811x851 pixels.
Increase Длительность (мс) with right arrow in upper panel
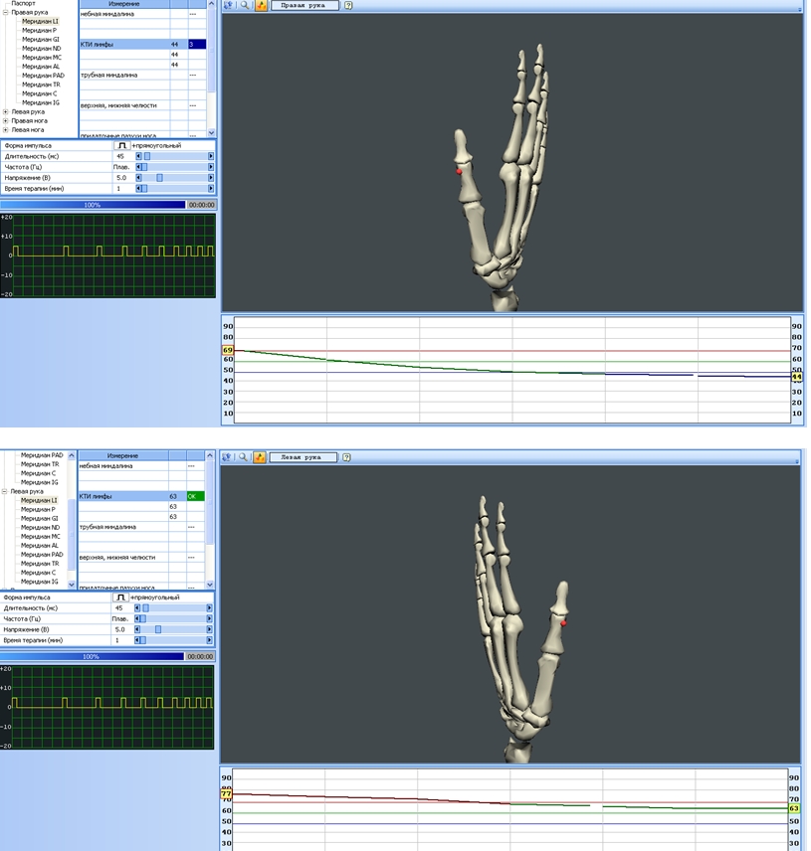click(x=210, y=156)
